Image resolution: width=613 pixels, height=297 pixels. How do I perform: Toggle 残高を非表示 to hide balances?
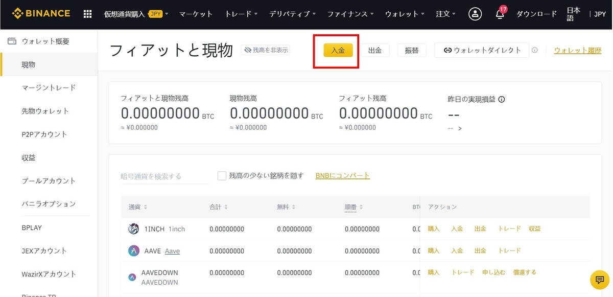pyautogui.click(x=266, y=50)
